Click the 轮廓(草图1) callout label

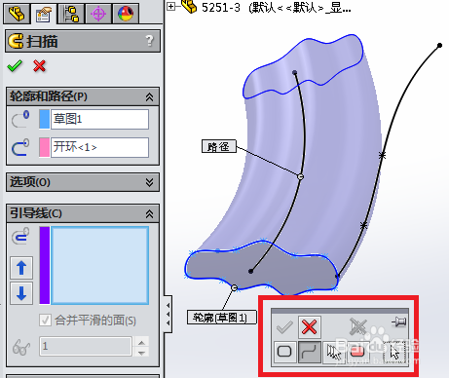221,318
